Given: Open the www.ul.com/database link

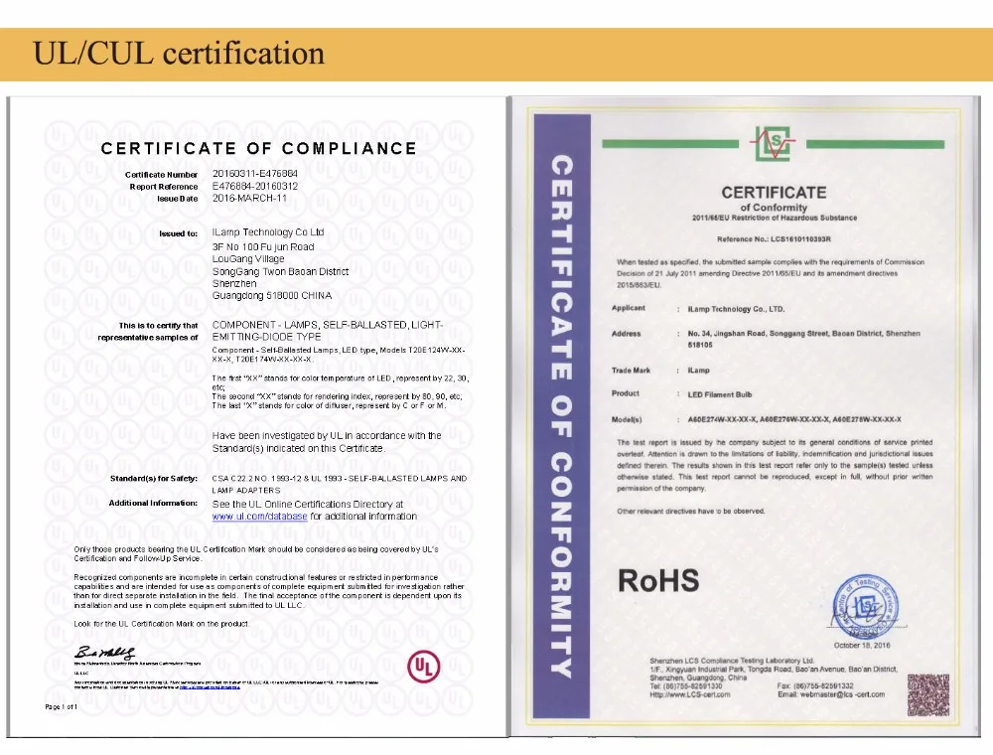Looking at the screenshot, I should [x=259, y=517].
